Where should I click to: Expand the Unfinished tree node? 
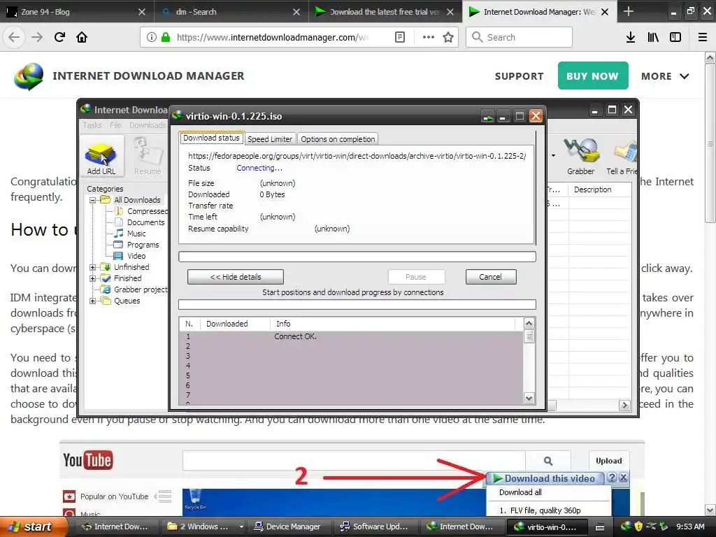[x=93, y=267]
